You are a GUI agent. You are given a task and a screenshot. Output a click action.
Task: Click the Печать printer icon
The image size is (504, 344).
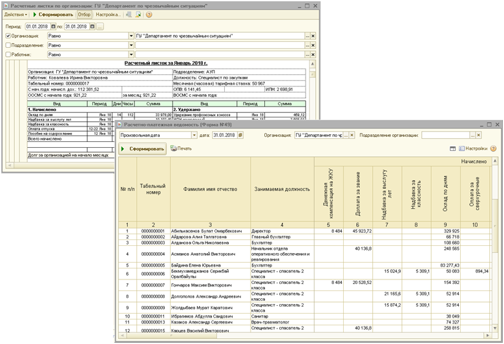174,148
